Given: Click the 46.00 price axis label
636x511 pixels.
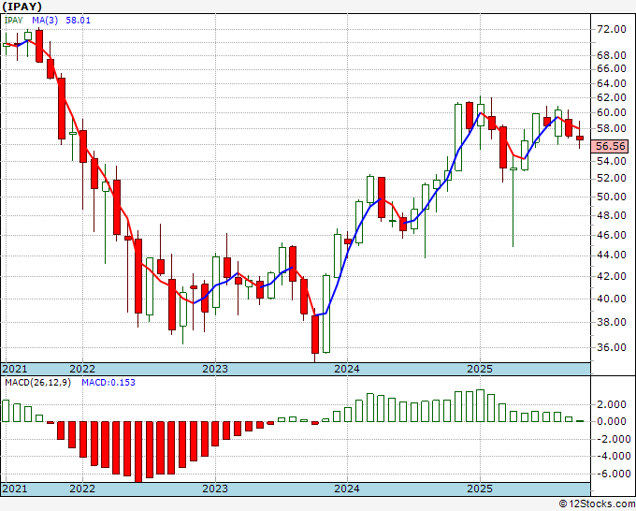Looking at the screenshot, I should pos(612,235).
